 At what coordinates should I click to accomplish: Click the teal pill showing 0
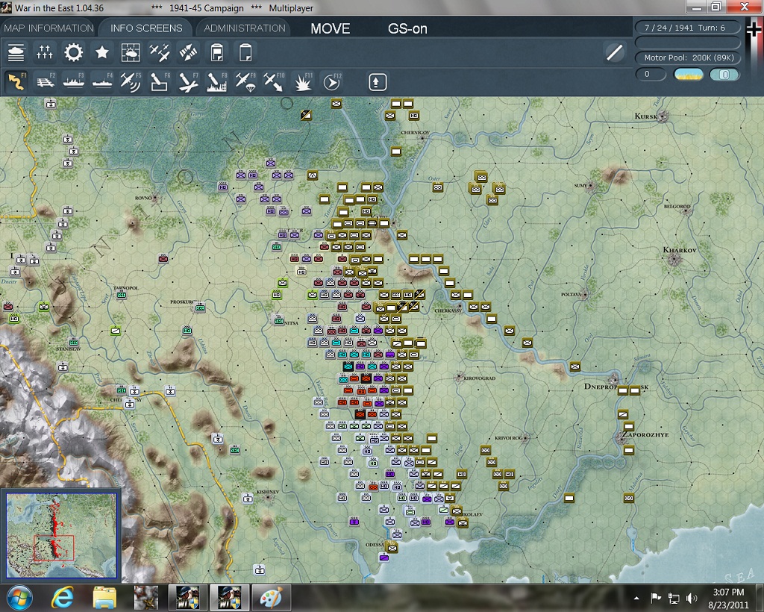(x=724, y=74)
